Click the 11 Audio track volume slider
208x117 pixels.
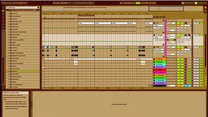[x=180, y=38]
